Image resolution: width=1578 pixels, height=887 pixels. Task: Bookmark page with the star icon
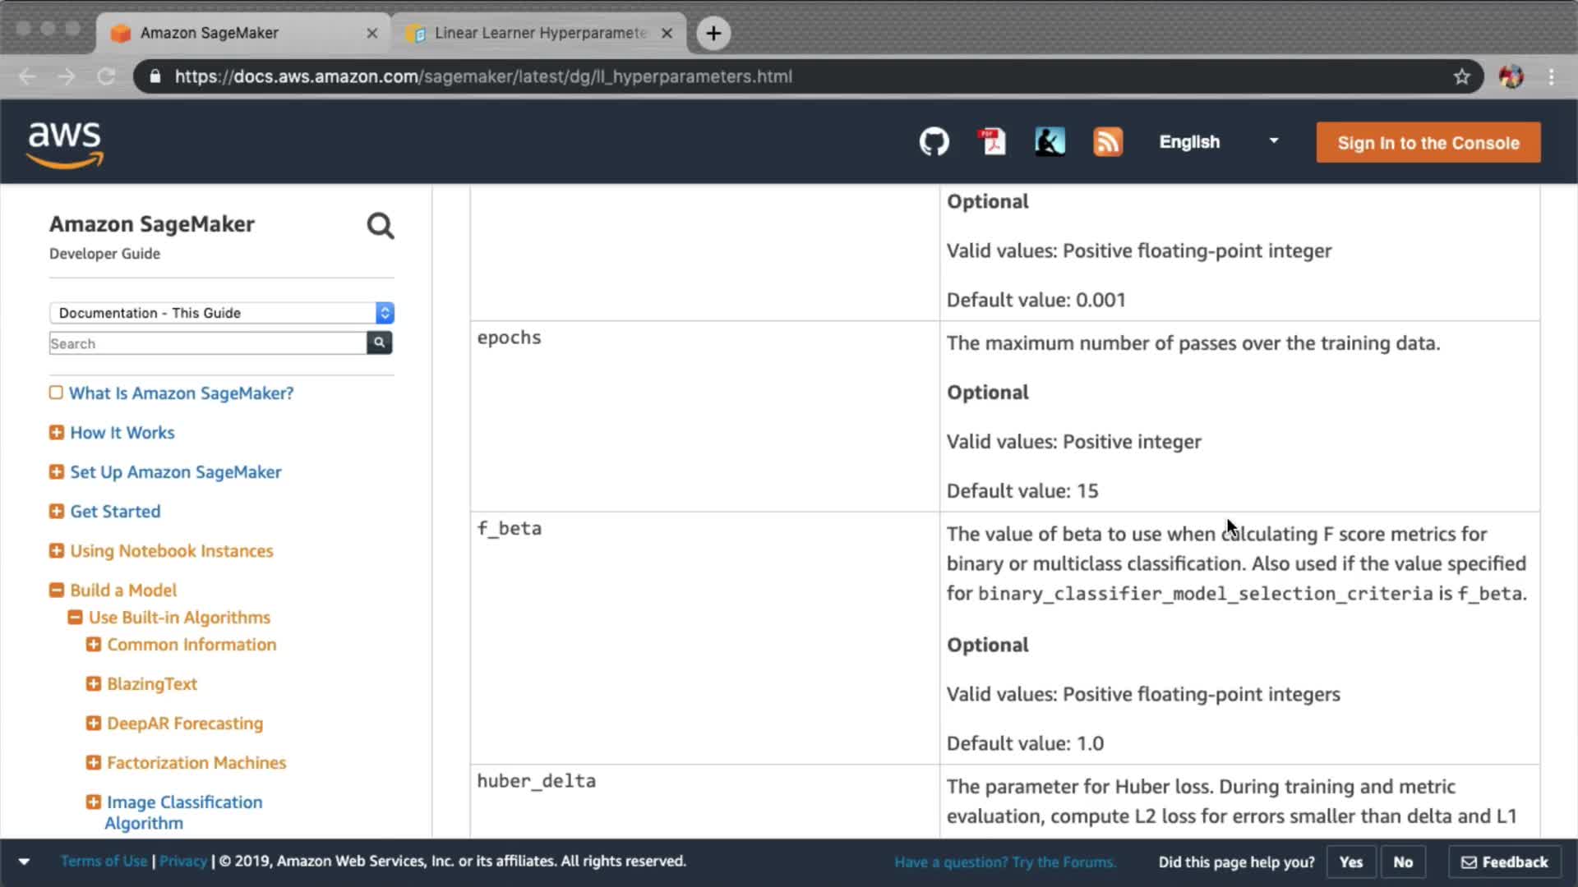[1461, 76]
